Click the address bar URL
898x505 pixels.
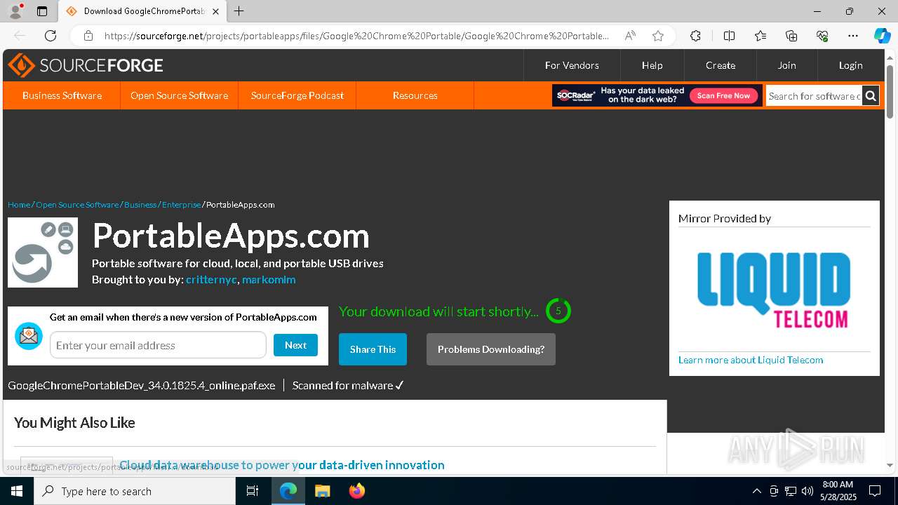point(356,36)
